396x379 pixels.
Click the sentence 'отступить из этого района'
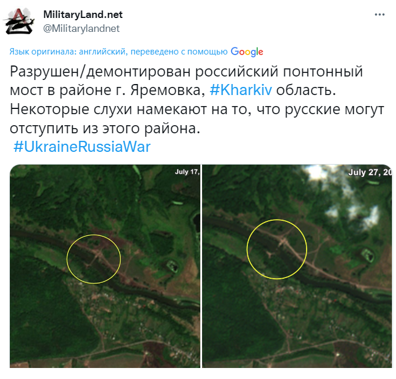pyautogui.click(x=105, y=128)
